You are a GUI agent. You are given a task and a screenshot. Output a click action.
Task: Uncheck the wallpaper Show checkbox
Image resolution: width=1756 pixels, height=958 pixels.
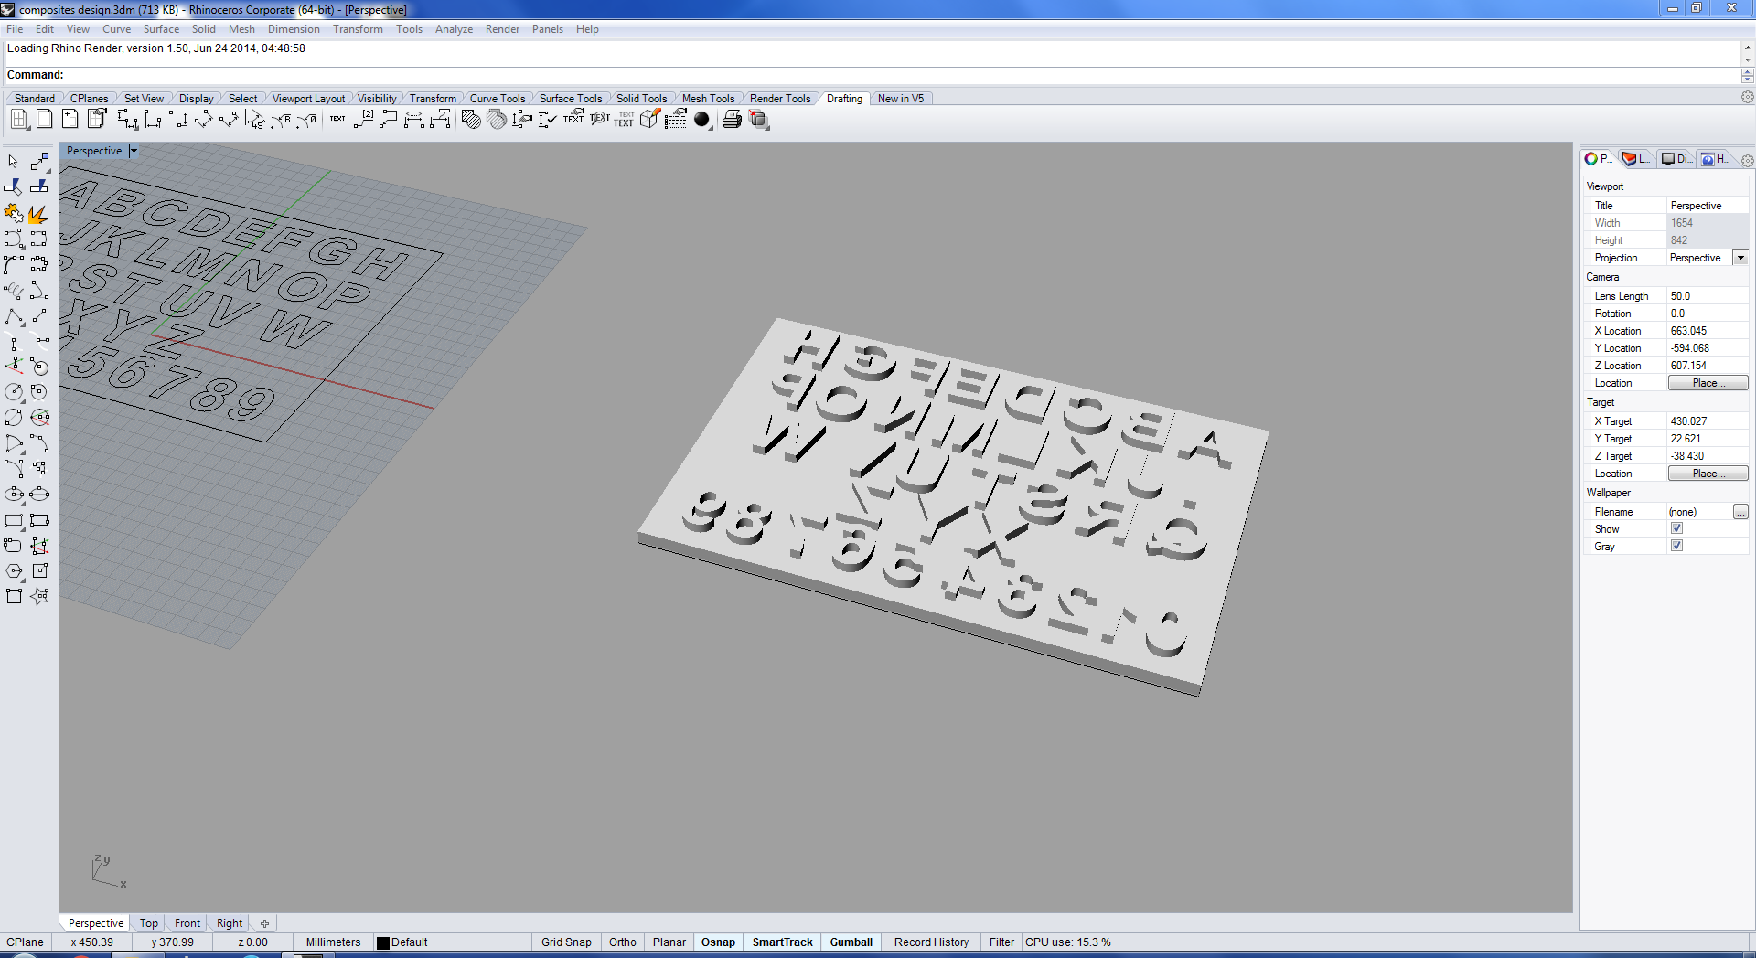[x=1676, y=529]
